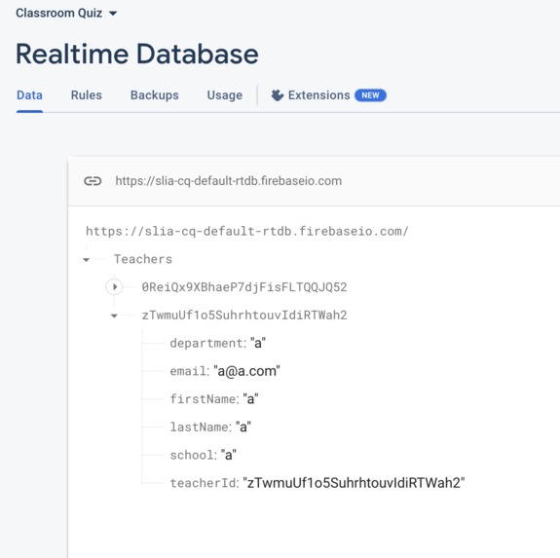
Task: Select the Teachers tree key
Action: pos(143,259)
